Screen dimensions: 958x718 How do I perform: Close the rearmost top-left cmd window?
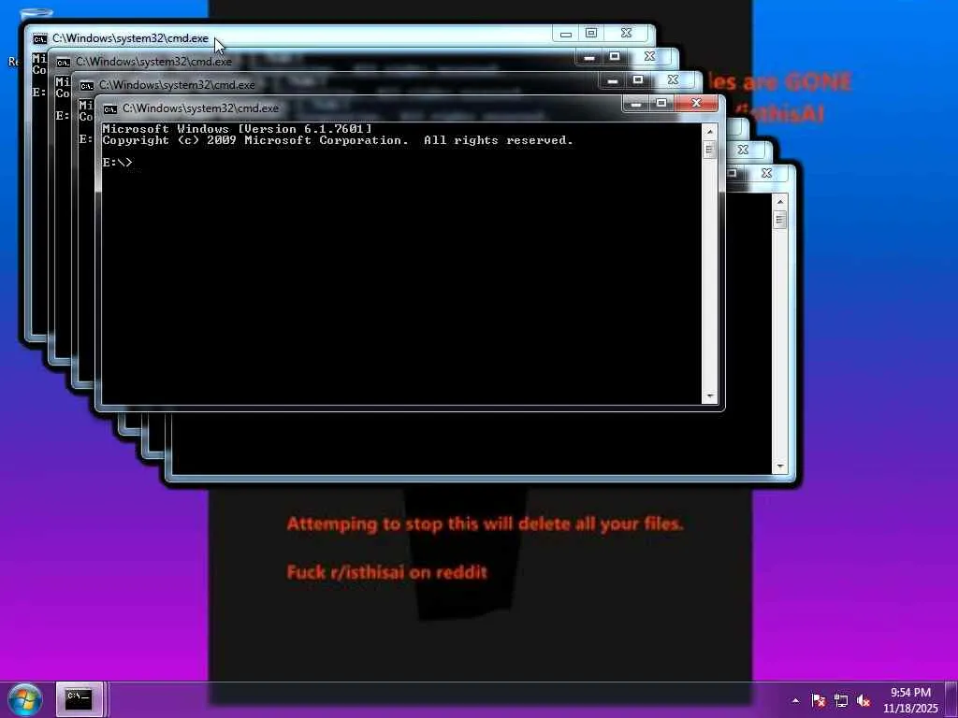[x=626, y=33]
